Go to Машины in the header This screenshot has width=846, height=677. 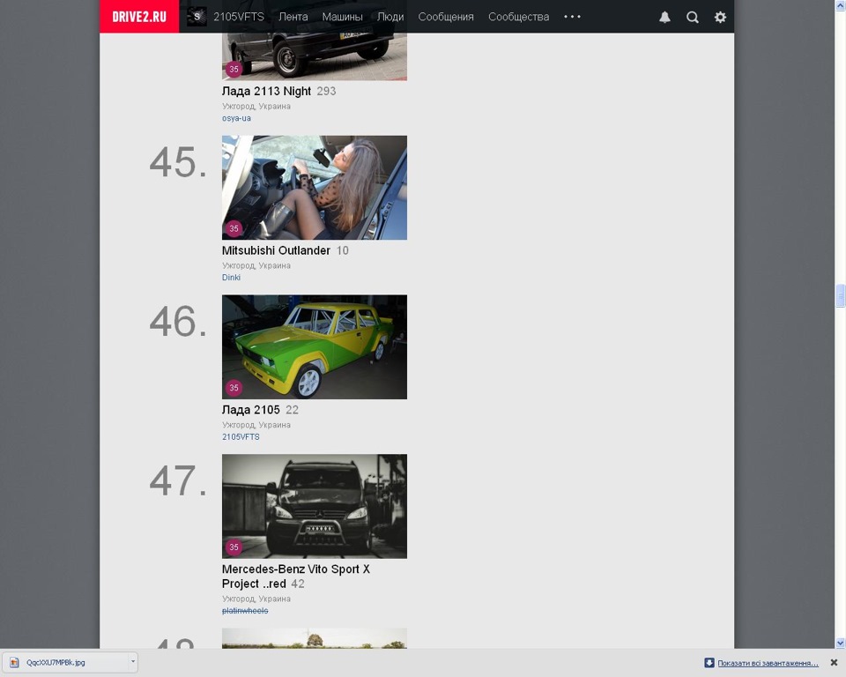(x=342, y=17)
